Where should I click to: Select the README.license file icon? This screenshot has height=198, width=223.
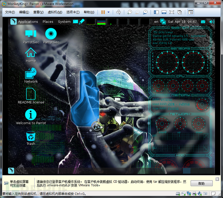tap(31, 96)
